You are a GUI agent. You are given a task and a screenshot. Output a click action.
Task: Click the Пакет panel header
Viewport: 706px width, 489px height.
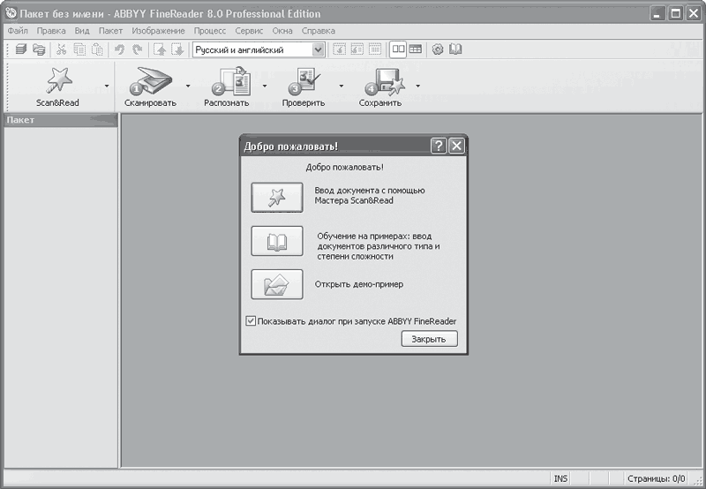pos(61,120)
